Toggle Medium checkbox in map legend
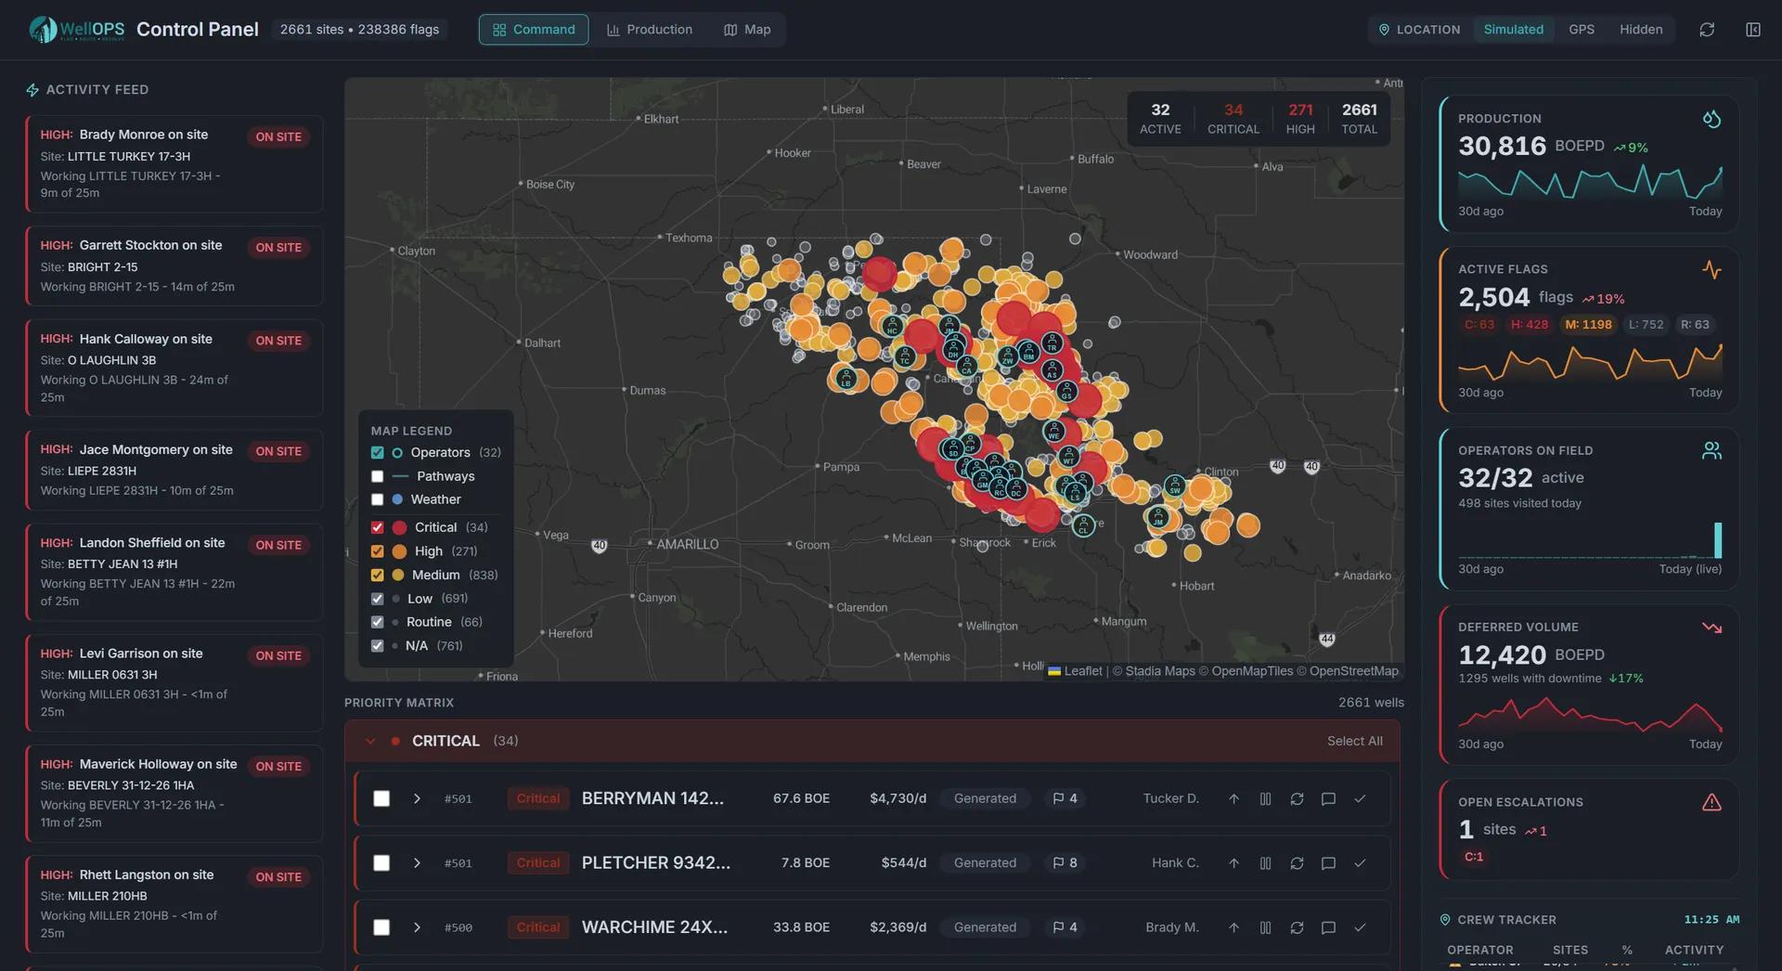 coord(377,576)
